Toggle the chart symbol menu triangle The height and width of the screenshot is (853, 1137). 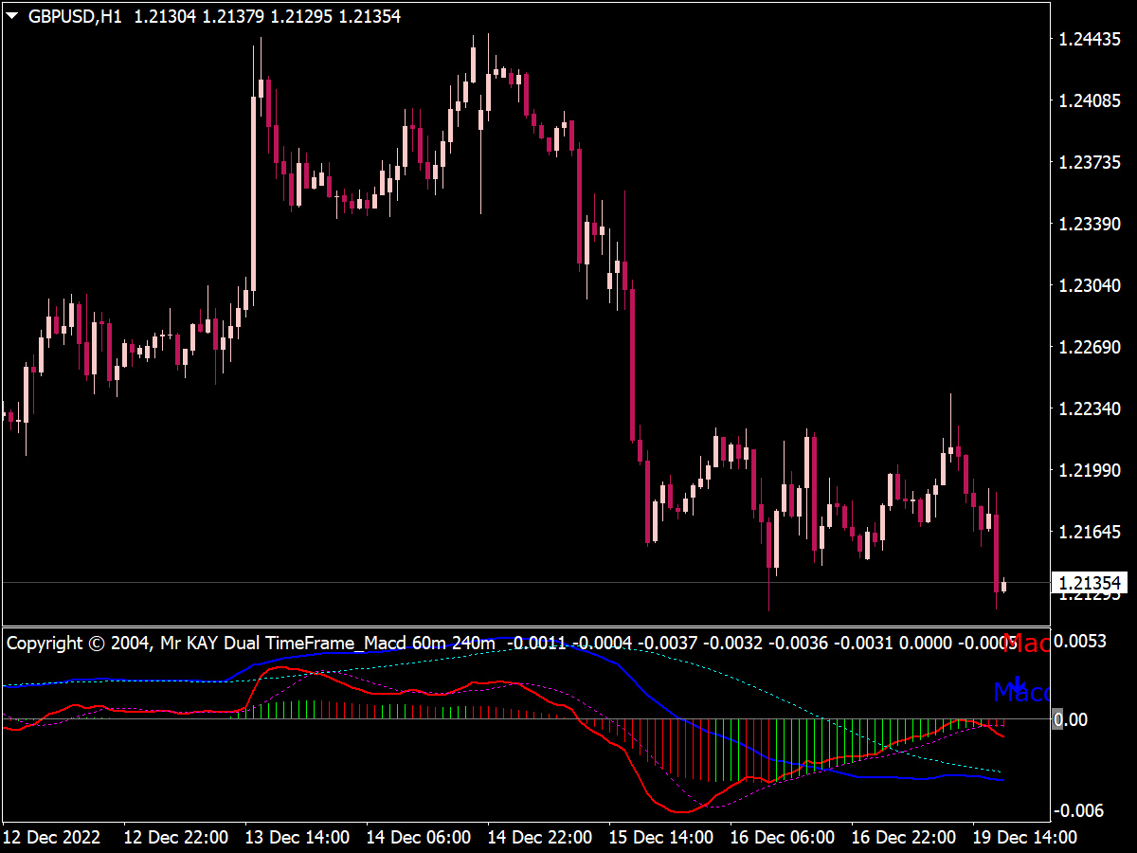[x=11, y=15]
